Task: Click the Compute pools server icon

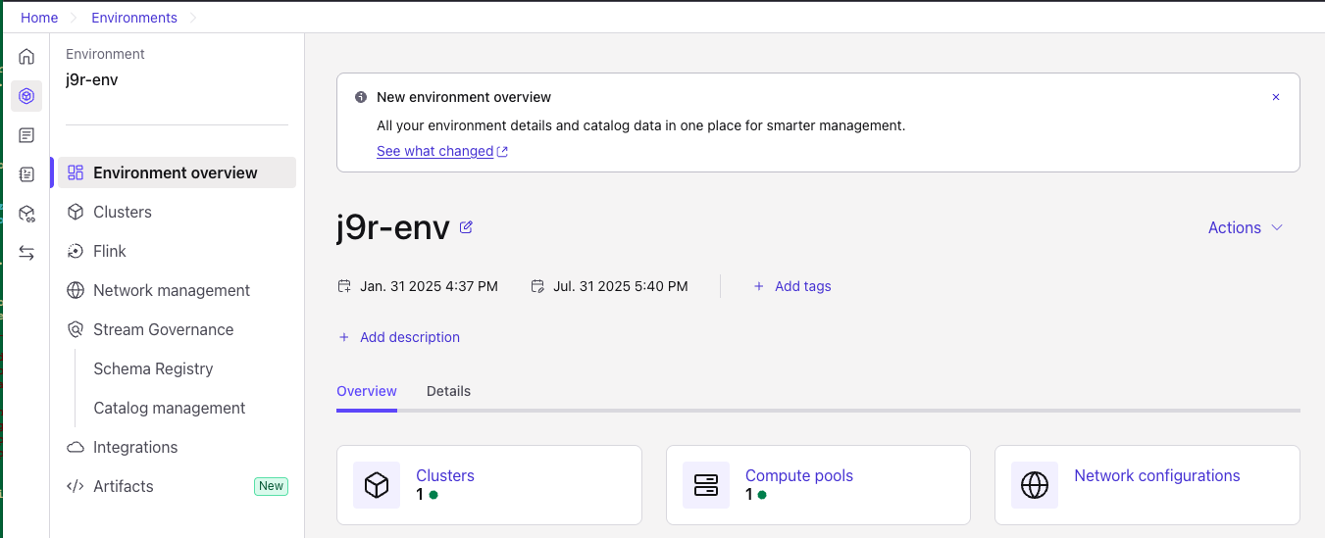Action: 705,485
